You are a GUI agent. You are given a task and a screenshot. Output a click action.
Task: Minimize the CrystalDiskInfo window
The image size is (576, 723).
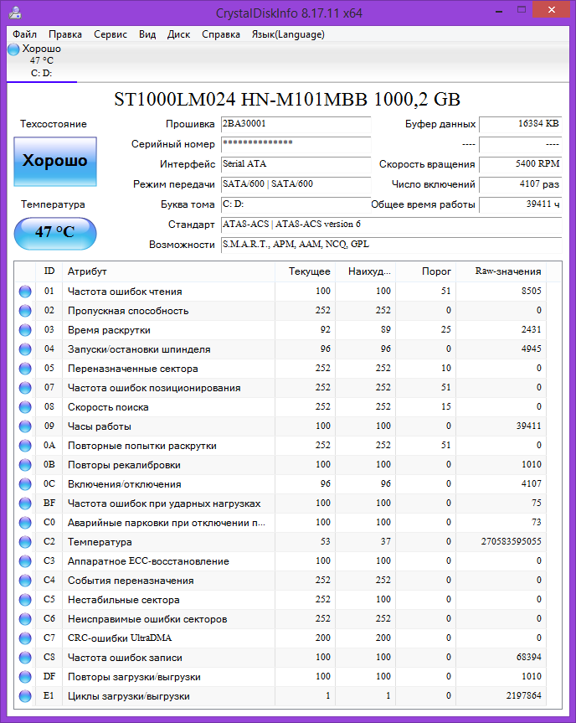click(499, 11)
